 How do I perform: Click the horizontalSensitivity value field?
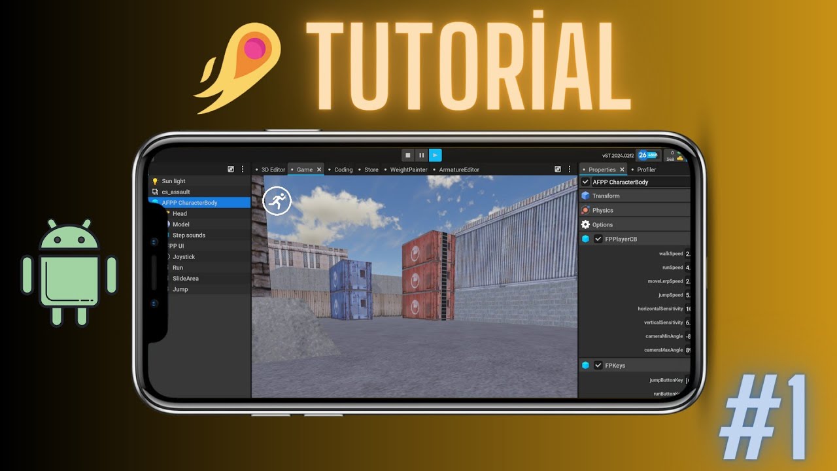pos(687,309)
